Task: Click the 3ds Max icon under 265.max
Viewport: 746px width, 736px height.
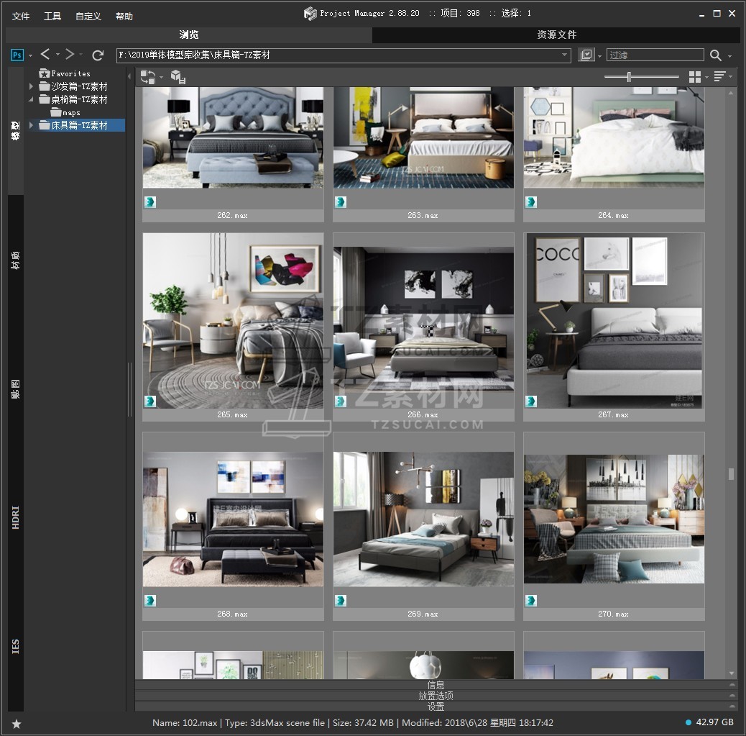Action: click(150, 401)
